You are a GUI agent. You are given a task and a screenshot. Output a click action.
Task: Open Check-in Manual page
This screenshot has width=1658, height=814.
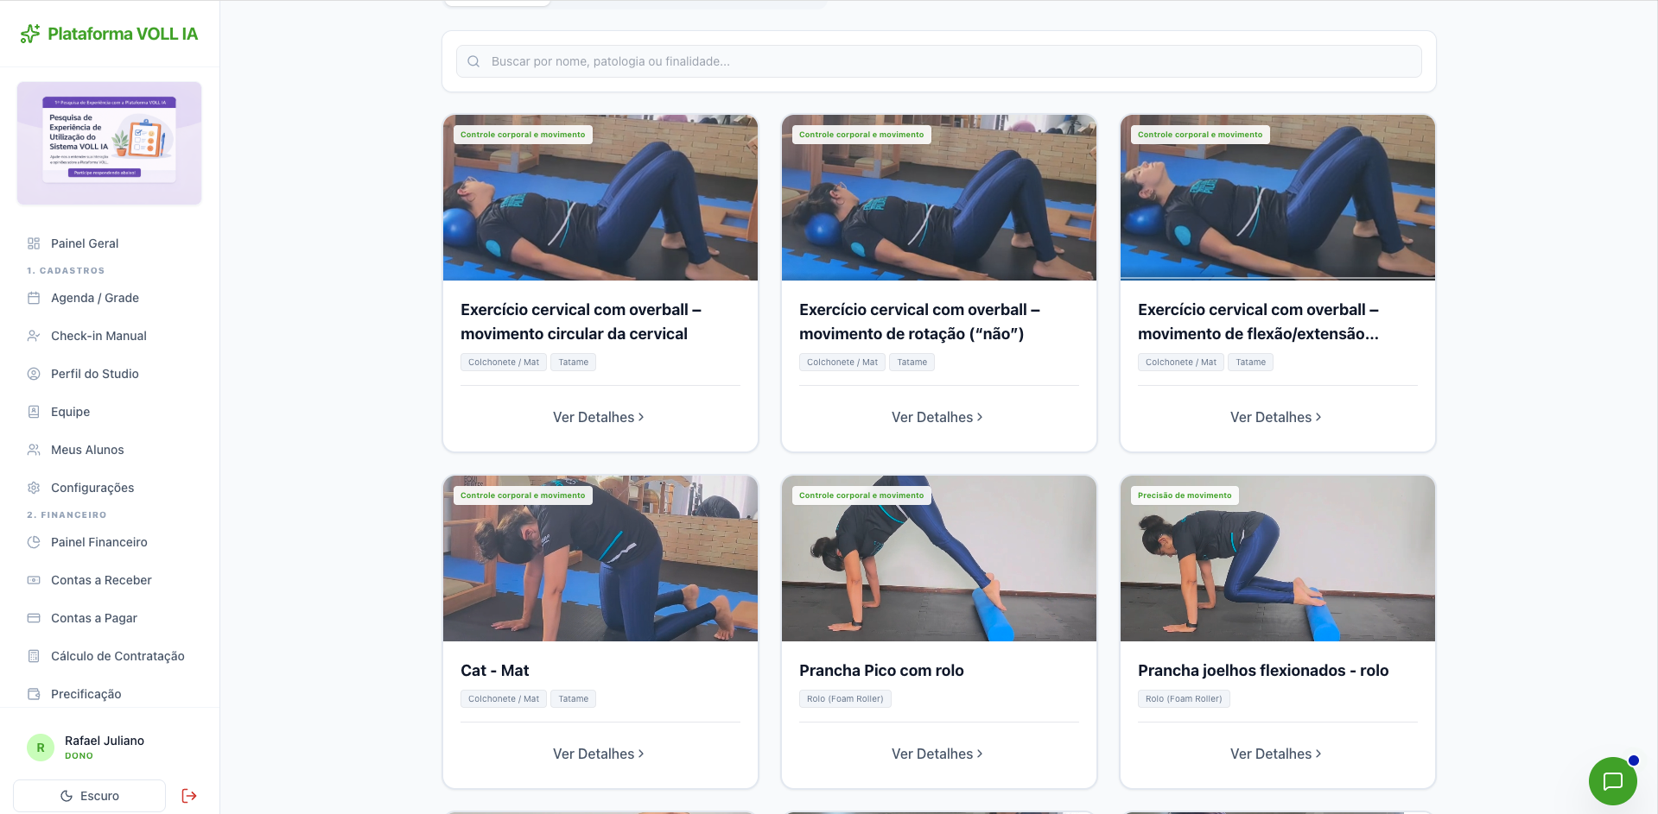pos(98,336)
